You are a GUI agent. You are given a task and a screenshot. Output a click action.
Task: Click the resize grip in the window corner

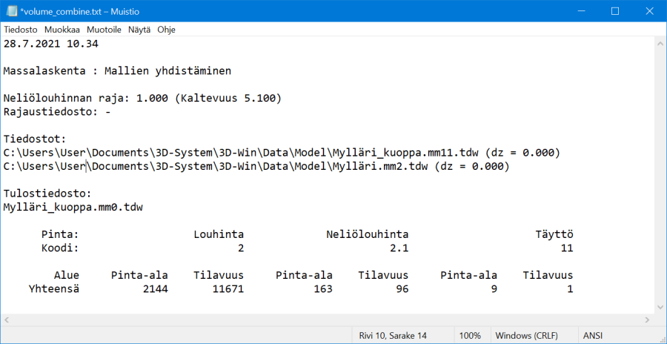[660, 337]
